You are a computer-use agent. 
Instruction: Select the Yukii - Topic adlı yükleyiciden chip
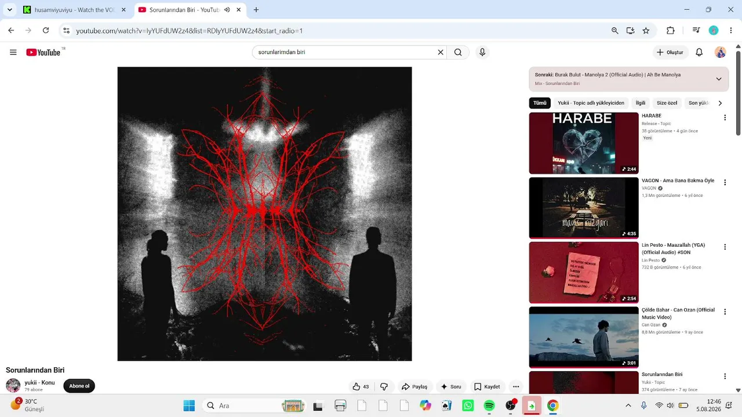tap(591, 103)
